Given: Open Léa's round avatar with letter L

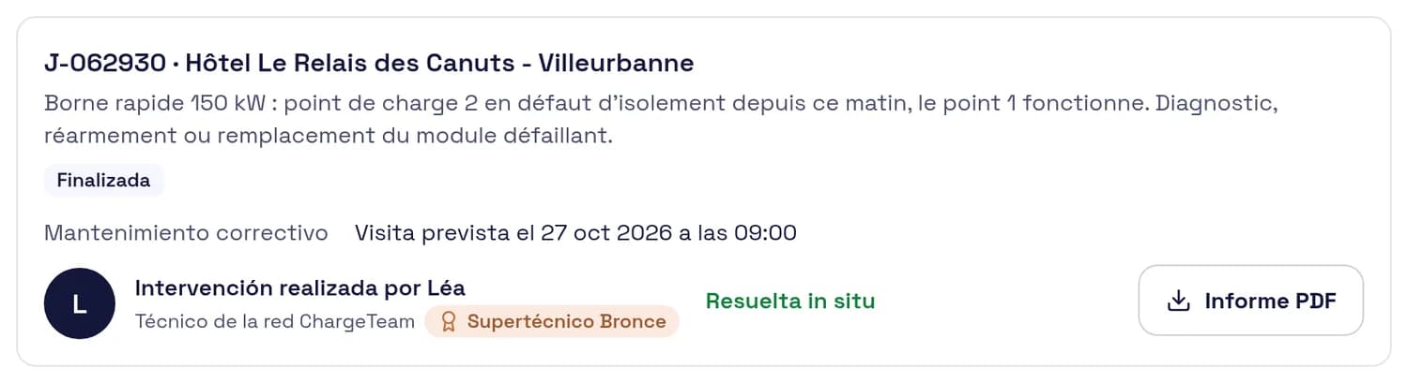Looking at the screenshot, I should [80, 304].
